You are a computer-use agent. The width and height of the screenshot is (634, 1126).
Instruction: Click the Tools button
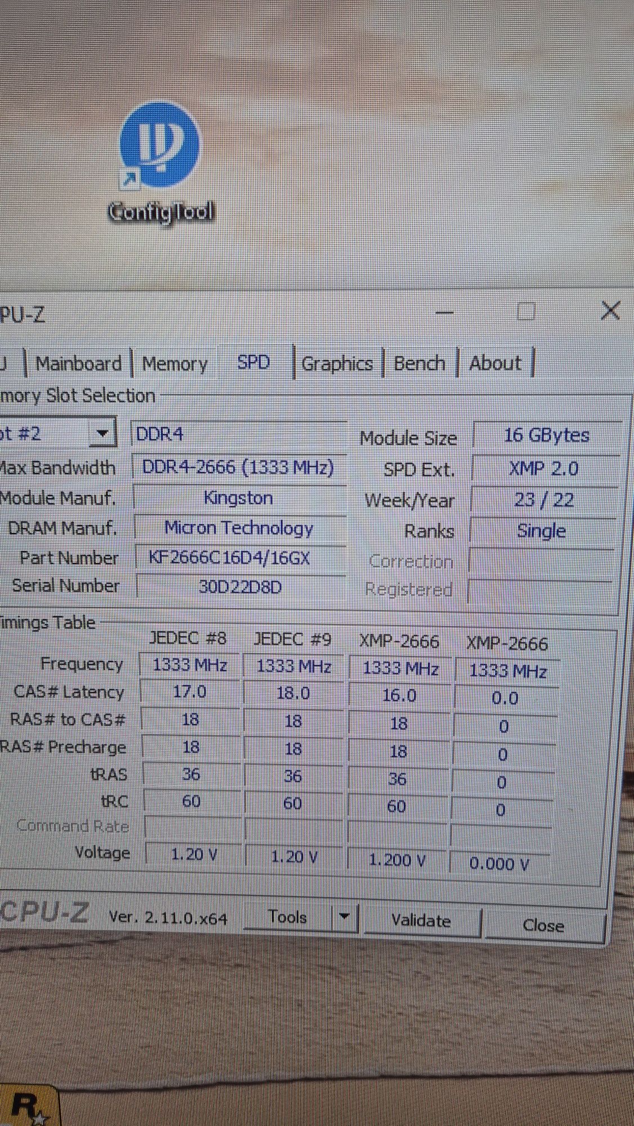(288, 917)
